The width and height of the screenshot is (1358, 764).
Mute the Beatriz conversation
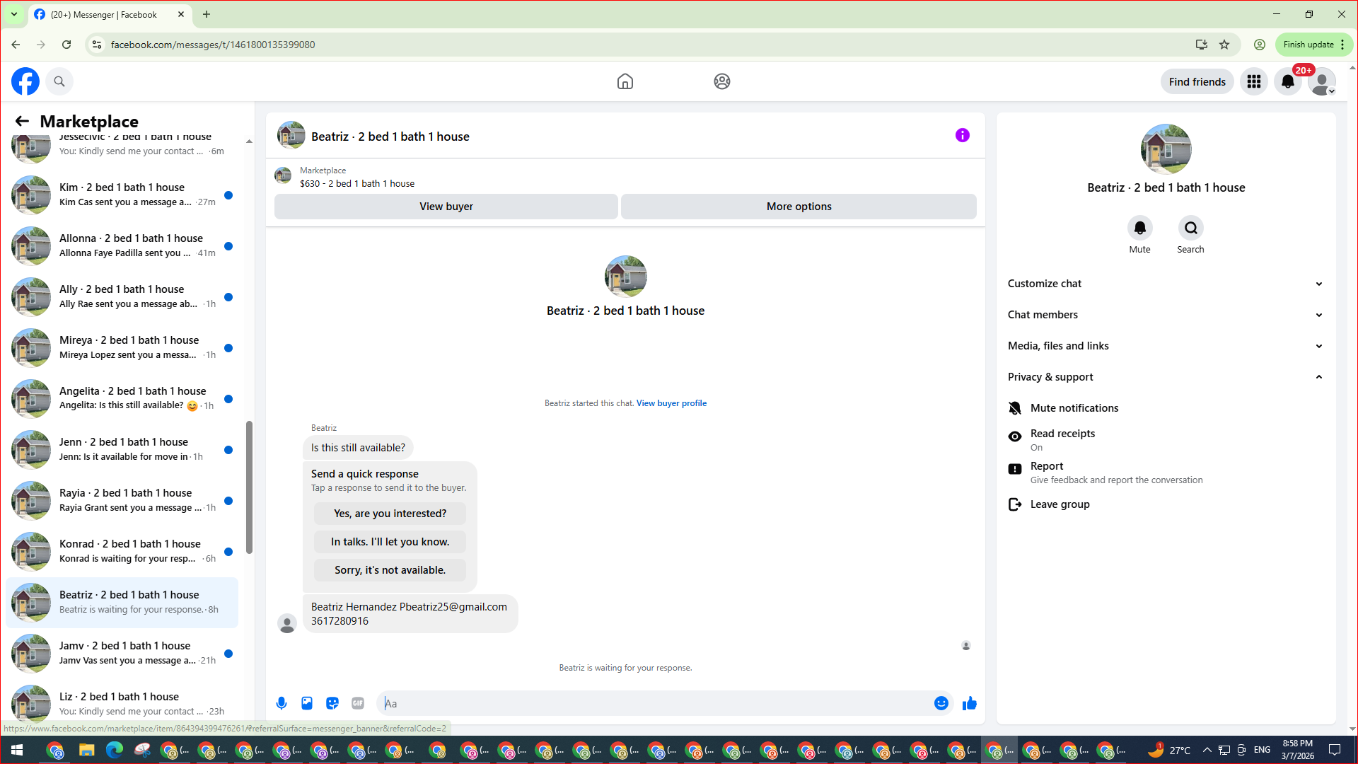(1140, 228)
